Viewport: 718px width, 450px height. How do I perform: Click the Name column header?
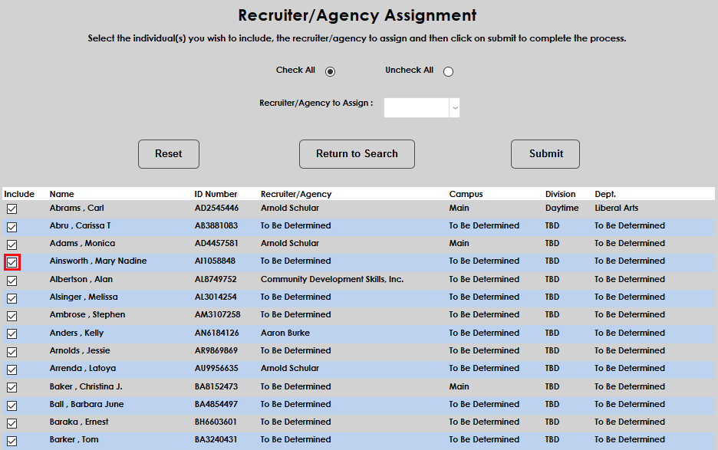point(61,194)
